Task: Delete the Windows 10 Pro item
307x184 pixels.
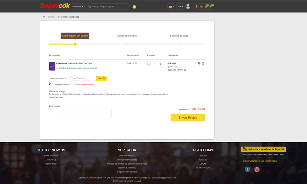Action: point(203,63)
